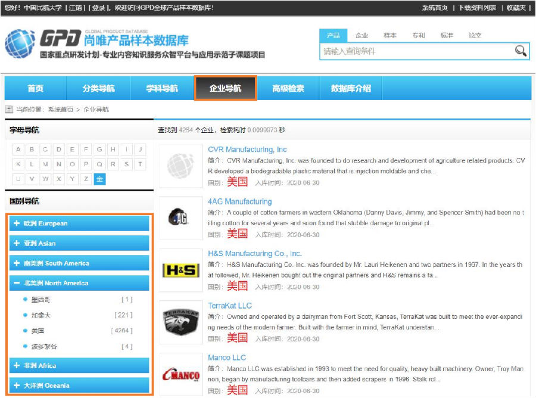
Task: Open the TerraKat LLC company link
Action: (230, 306)
